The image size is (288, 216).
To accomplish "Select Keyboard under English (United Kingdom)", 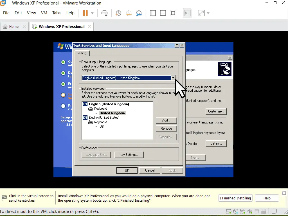I will [100, 109].
